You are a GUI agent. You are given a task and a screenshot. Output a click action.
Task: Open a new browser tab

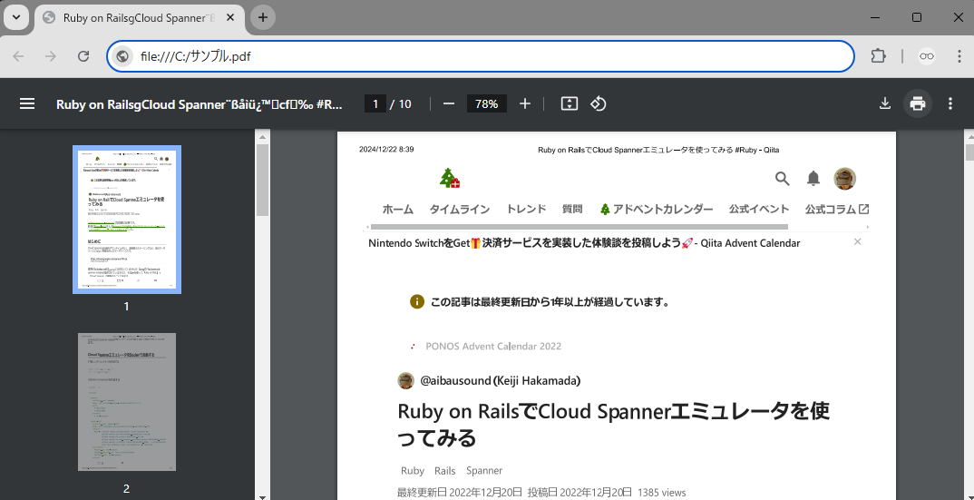point(263,17)
